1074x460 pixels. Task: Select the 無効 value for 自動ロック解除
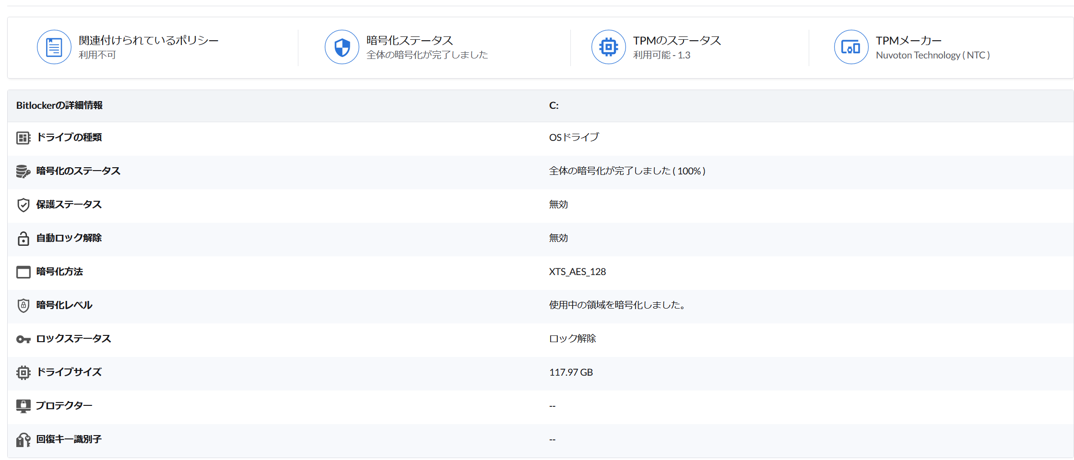558,238
